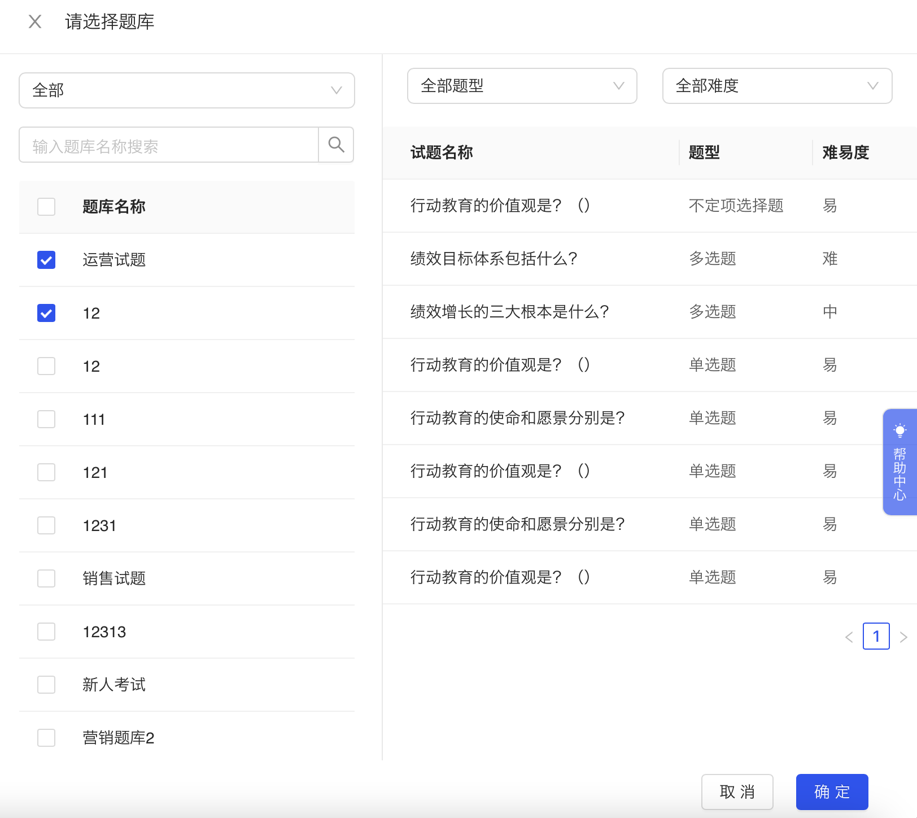
Task: Open the 全部 category dropdown
Action: [x=187, y=90]
